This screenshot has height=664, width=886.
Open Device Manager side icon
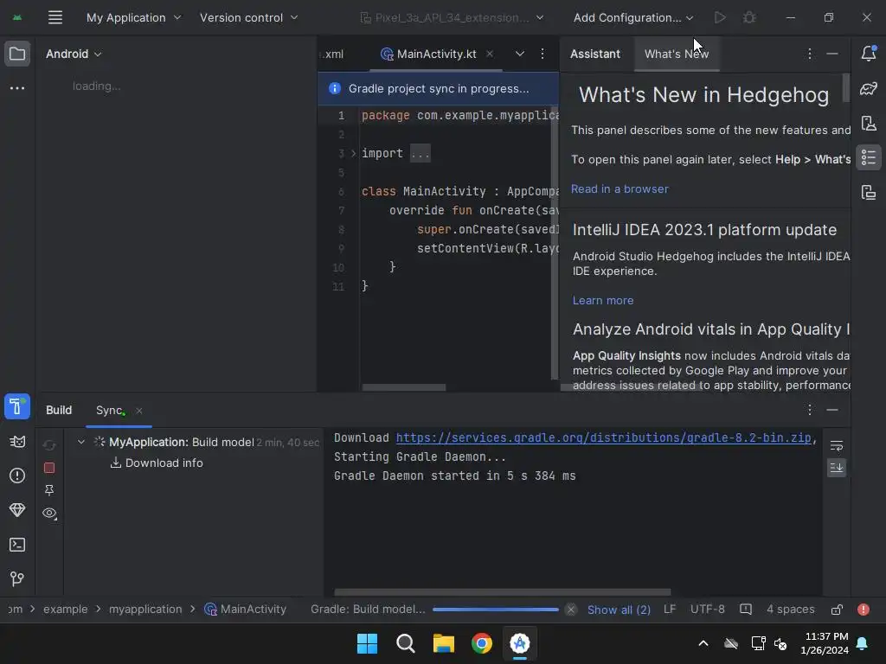[869, 123]
